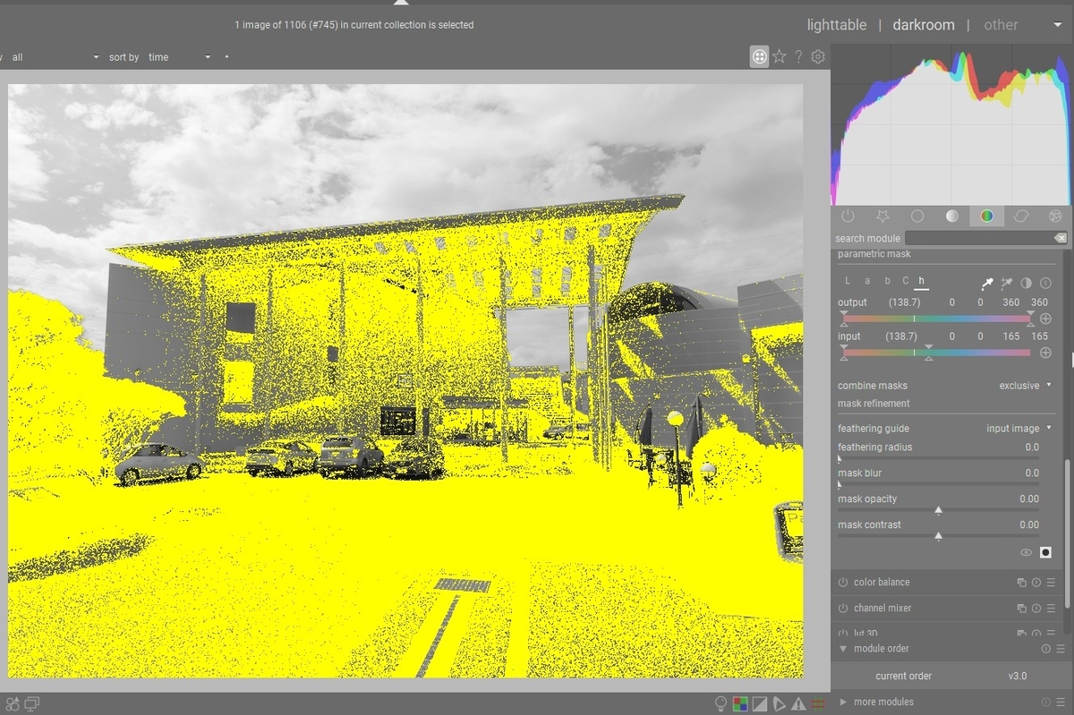The image size is (1074, 715).
Task: Click the darkroom view label
Action: (924, 25)
